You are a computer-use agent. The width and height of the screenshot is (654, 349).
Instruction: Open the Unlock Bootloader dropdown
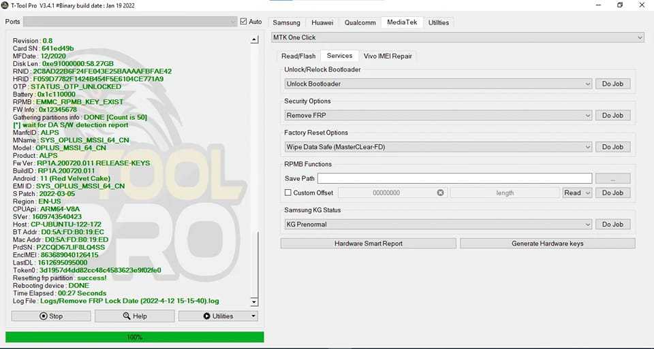(x=438, y=84)
